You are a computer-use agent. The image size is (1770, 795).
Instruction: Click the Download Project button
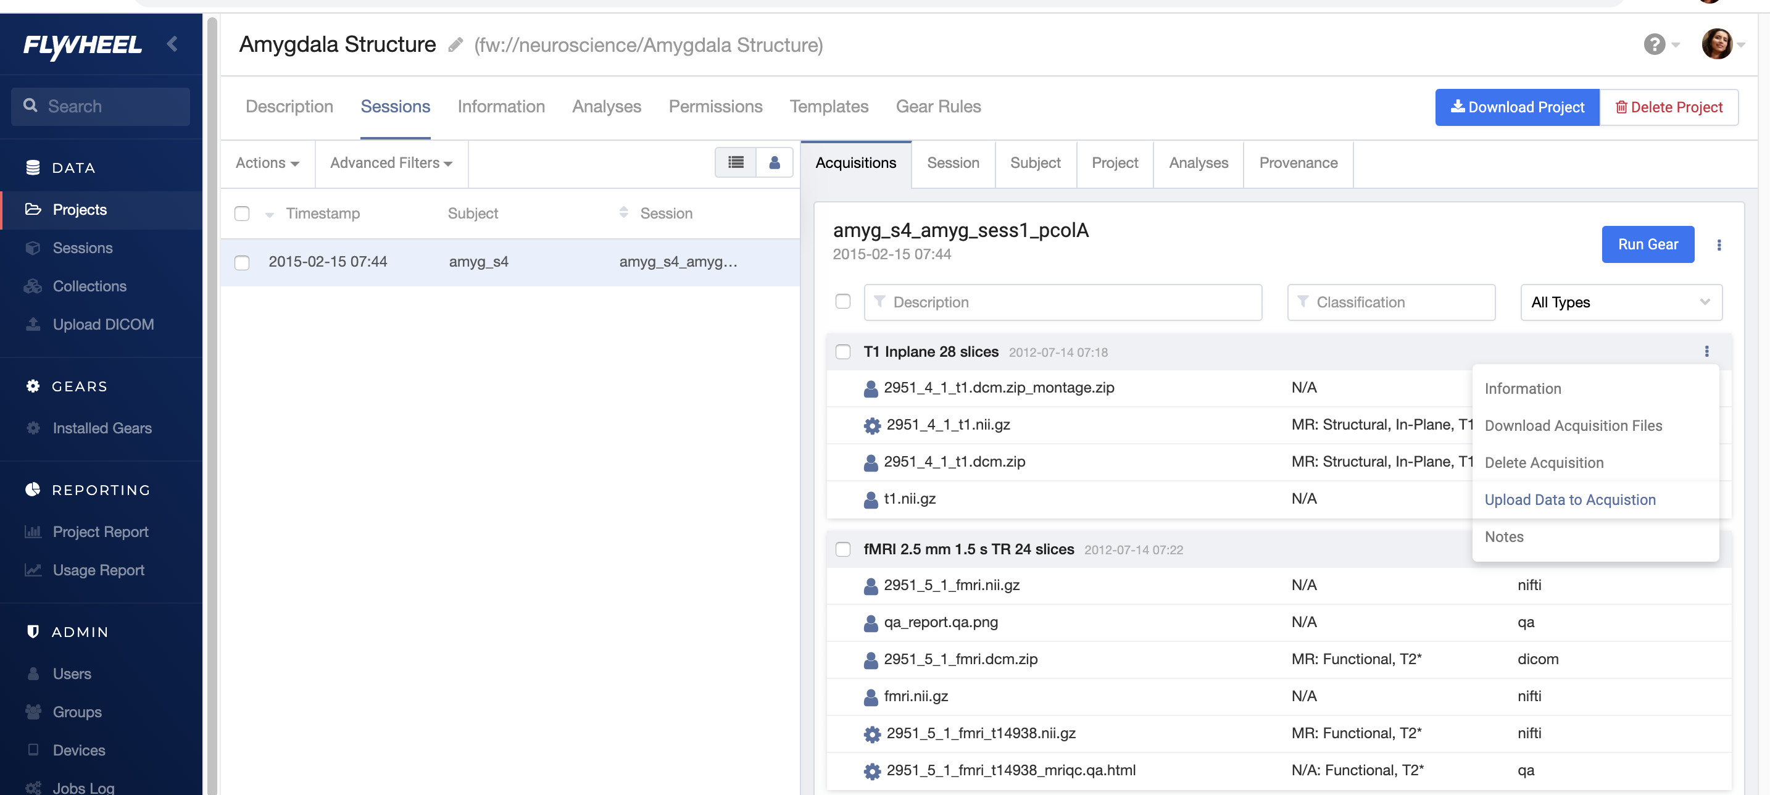(x=1516, y=107)
